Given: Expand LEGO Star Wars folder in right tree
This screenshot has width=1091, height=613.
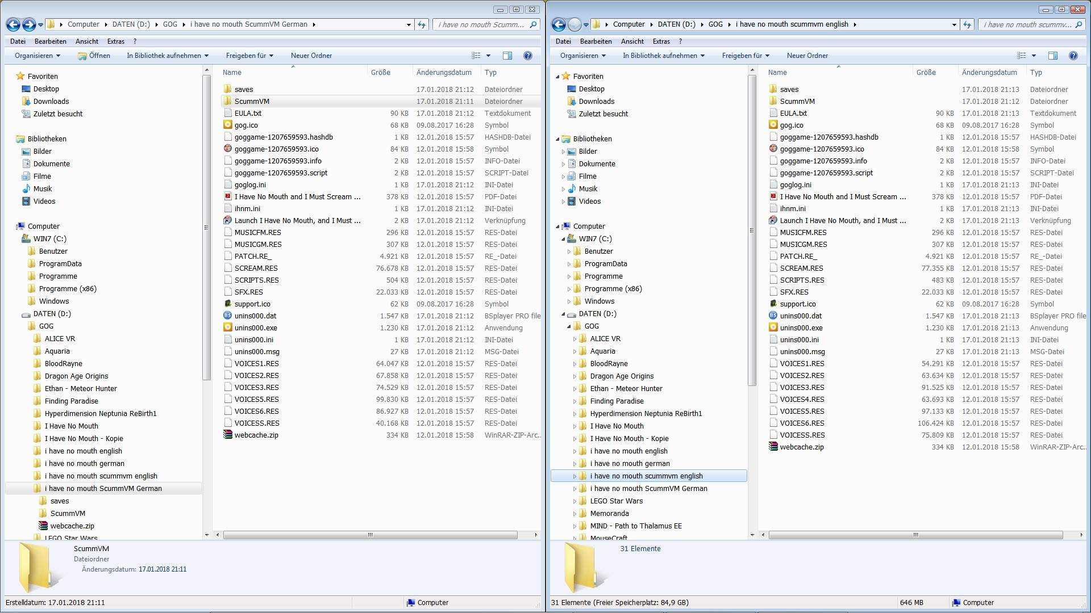Looking at the screenshot, I should point(574,501).
